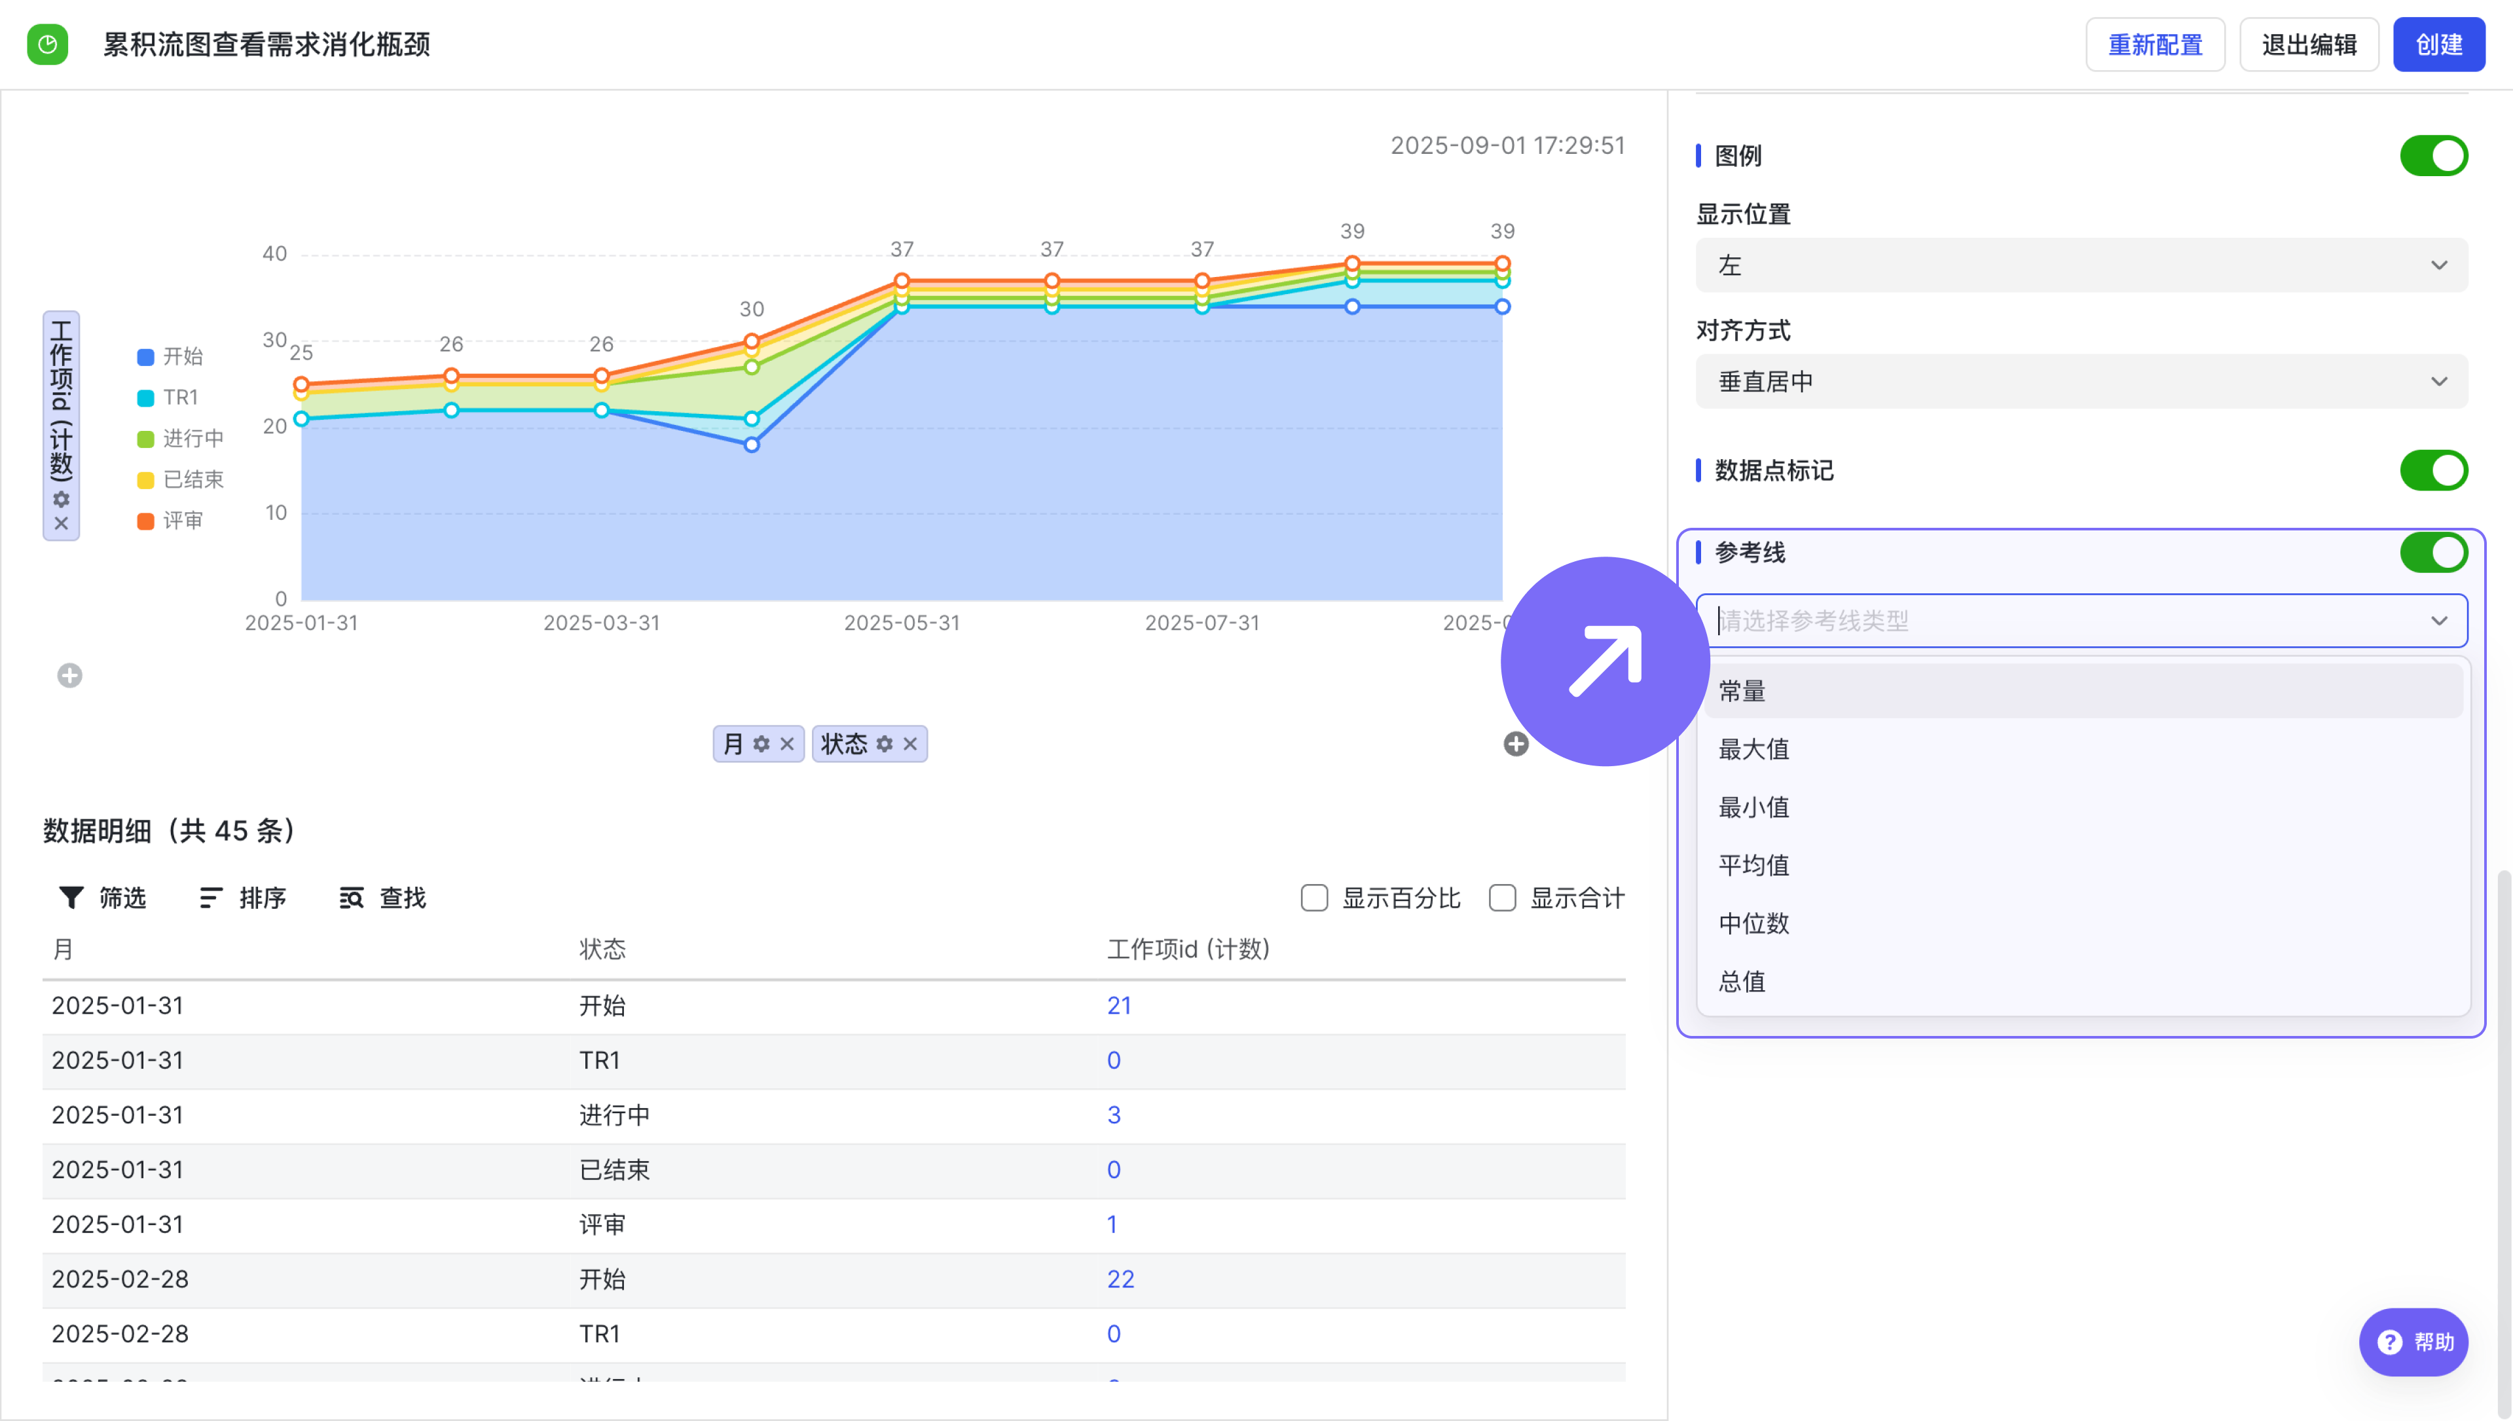Open count link 21 for 开始
This screenshot has width=2513, height=1421.
coord(1119,1005)
